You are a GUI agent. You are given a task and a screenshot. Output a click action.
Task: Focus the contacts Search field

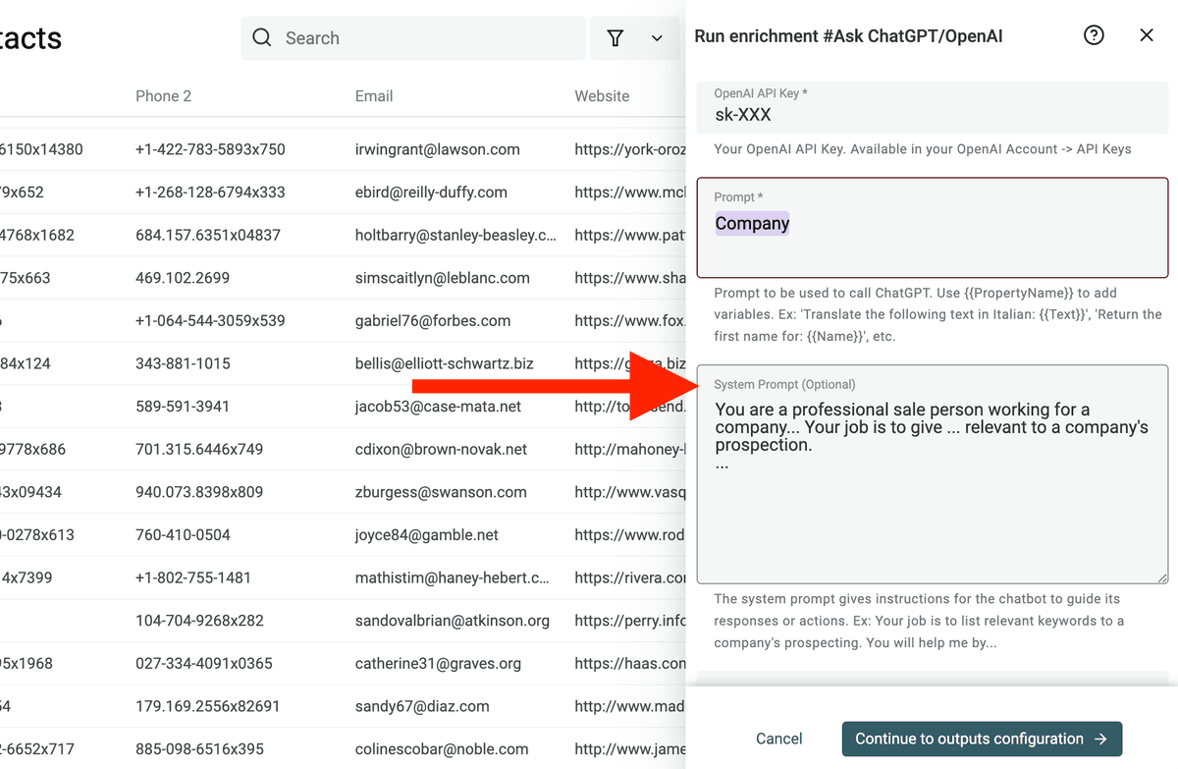[412, 38]
